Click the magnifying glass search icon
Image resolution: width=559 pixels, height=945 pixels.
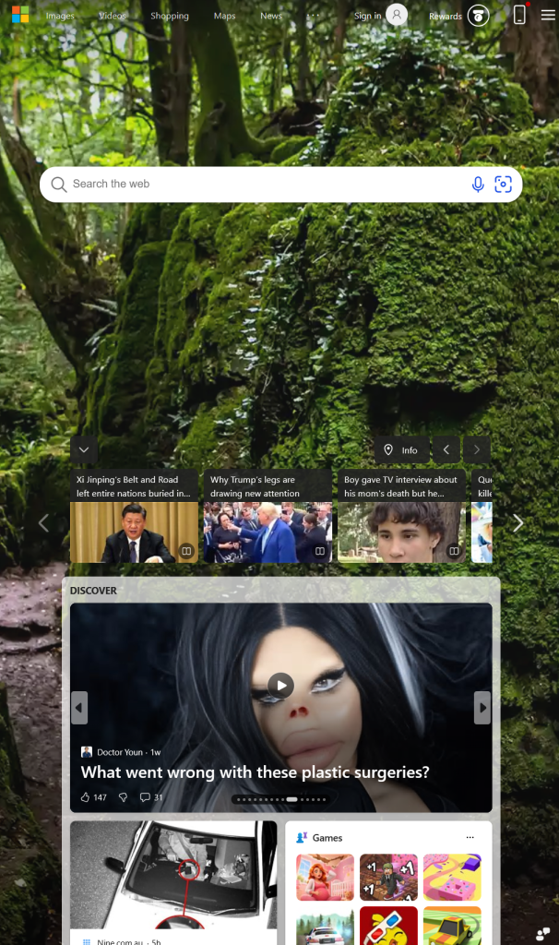pos(58,185)
